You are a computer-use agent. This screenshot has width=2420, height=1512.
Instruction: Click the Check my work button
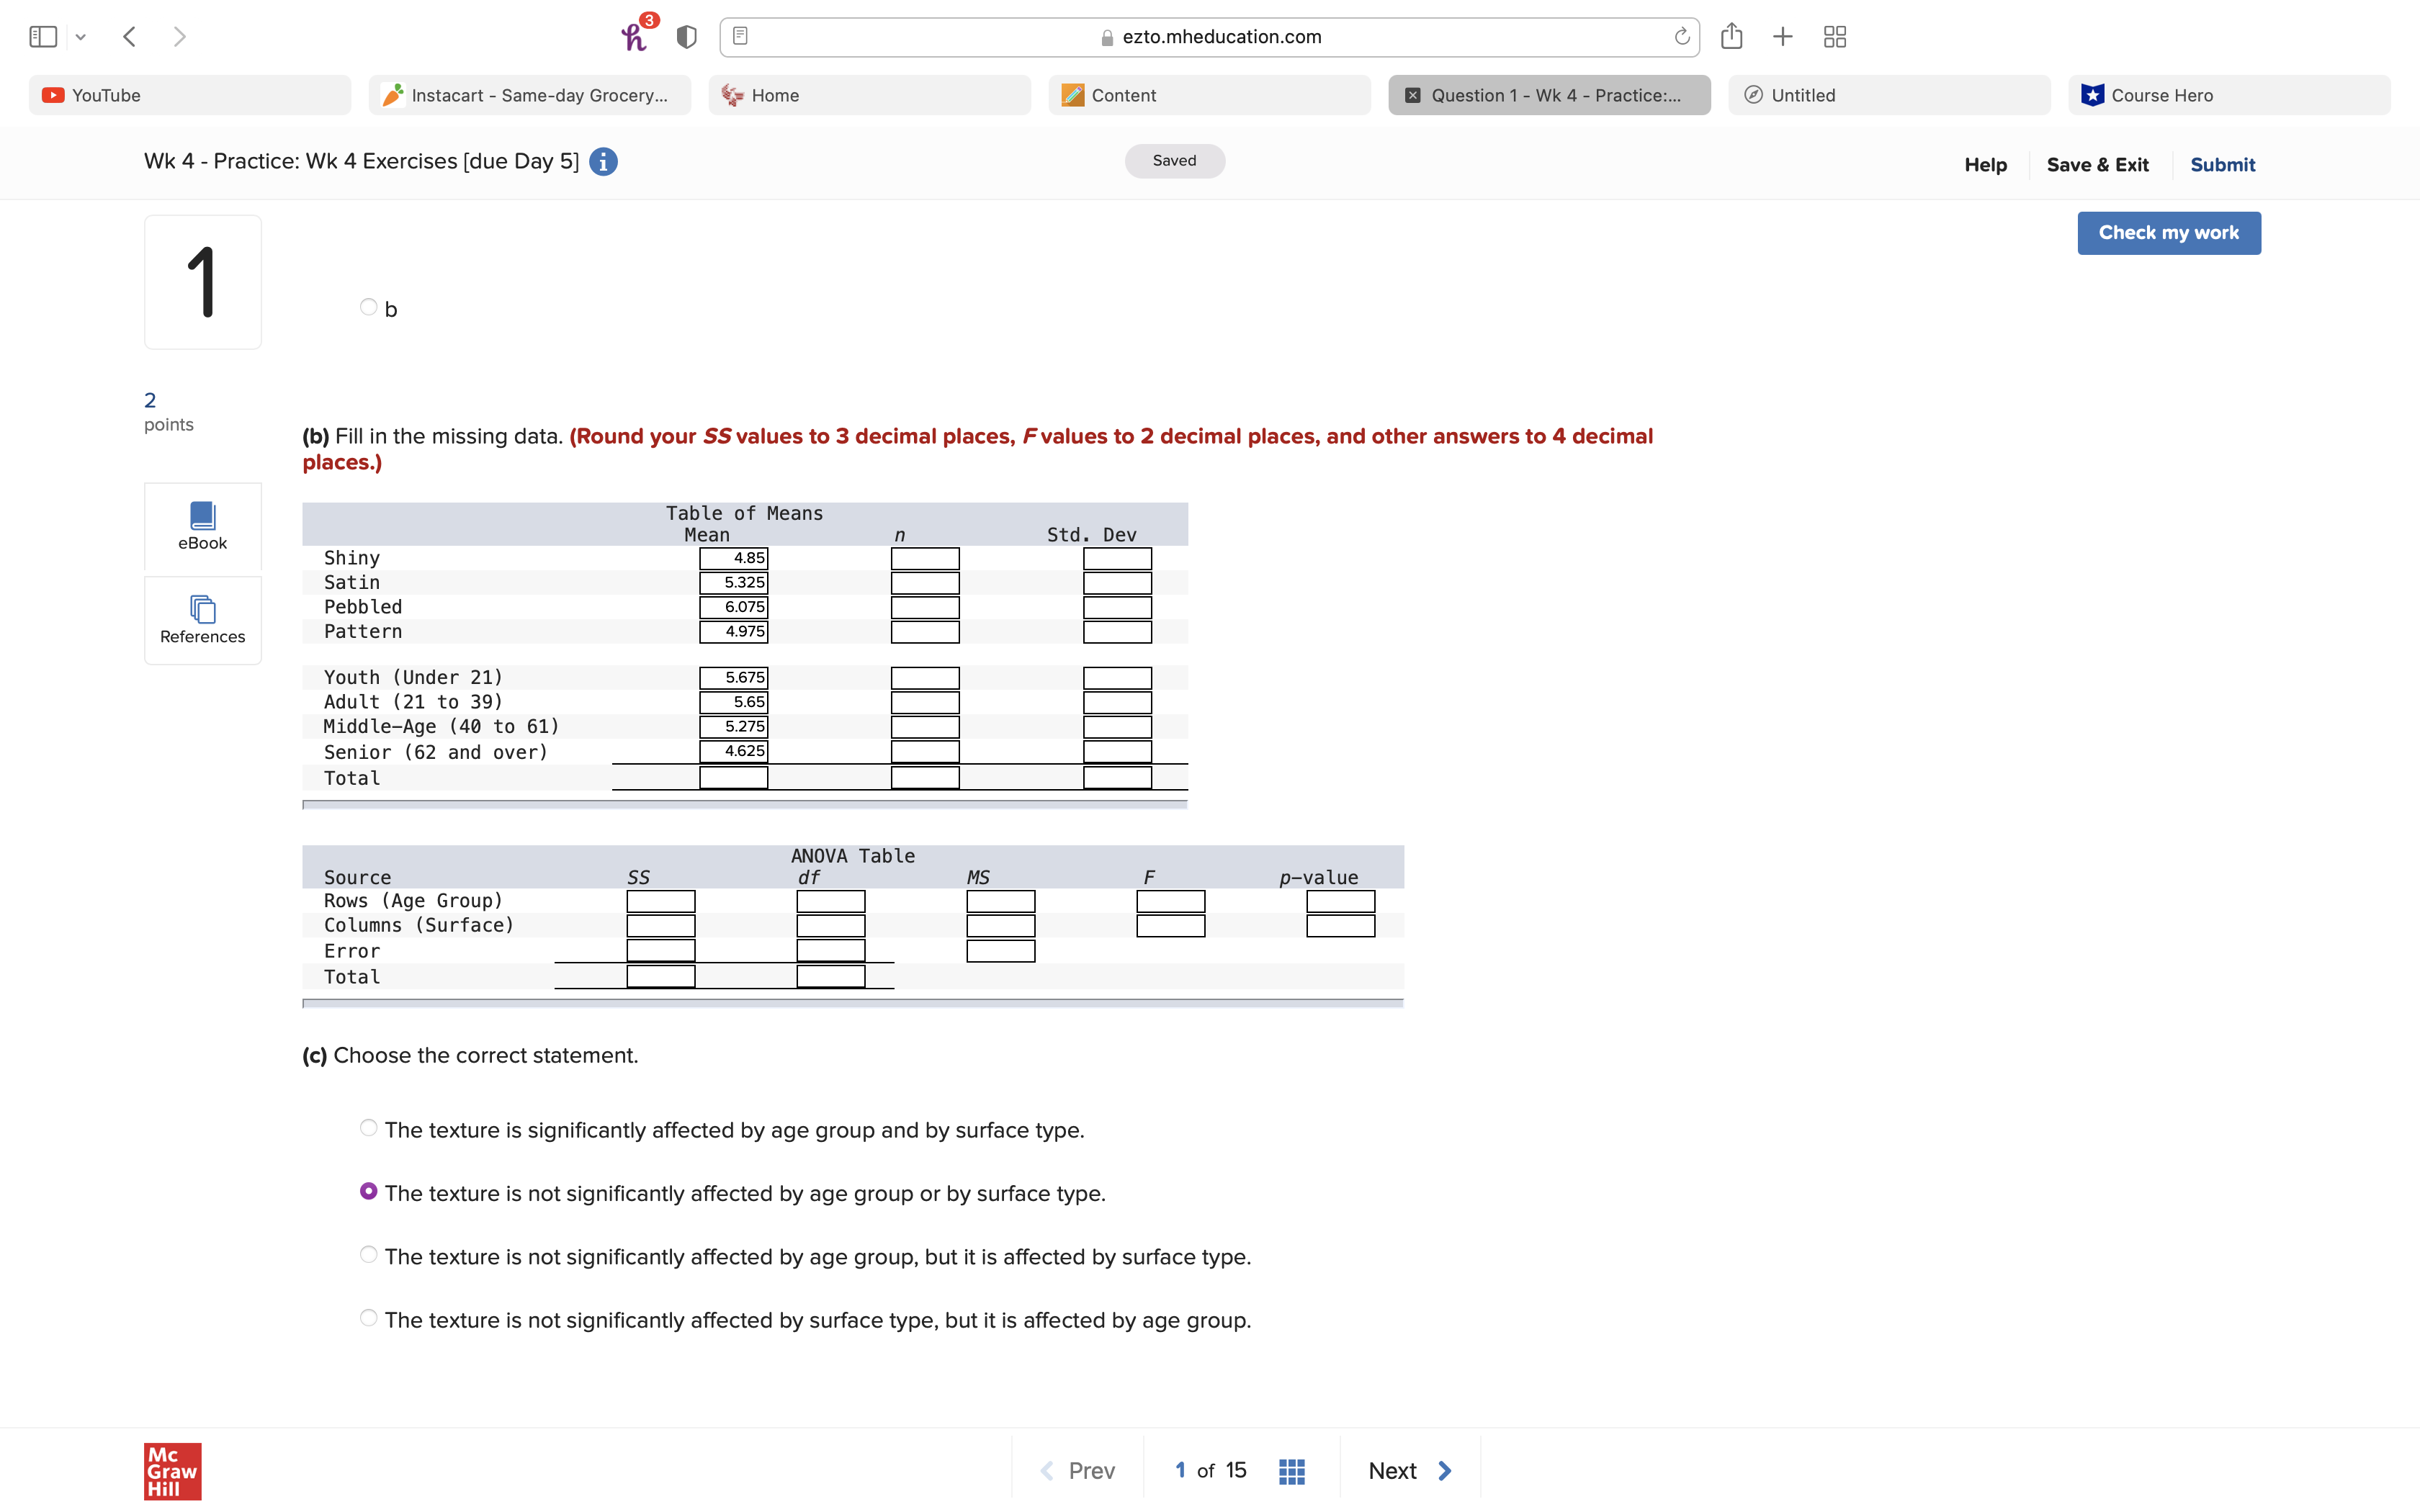click(2168, 232)
